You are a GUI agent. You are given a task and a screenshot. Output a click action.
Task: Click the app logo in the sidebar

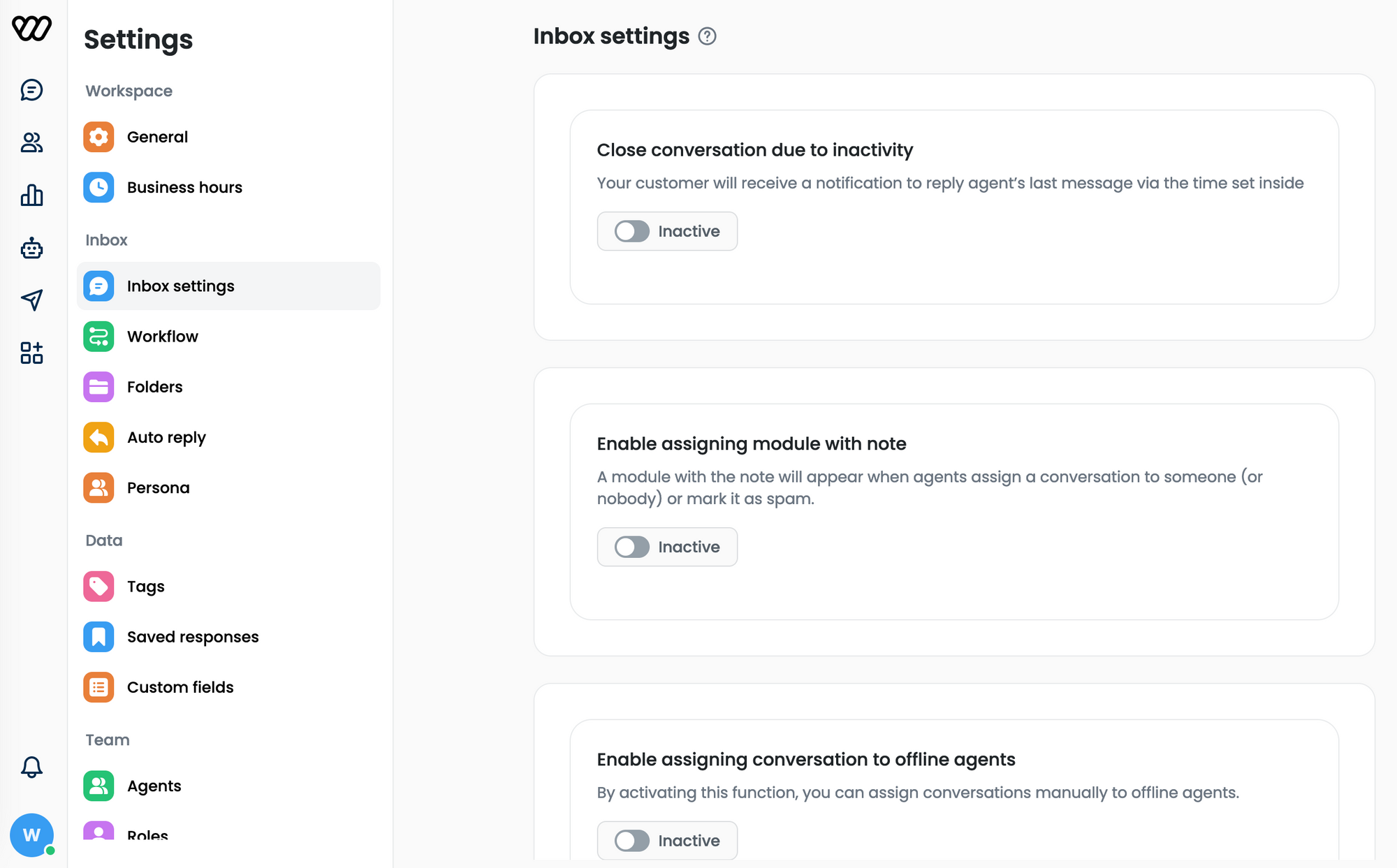click(31, 29)
